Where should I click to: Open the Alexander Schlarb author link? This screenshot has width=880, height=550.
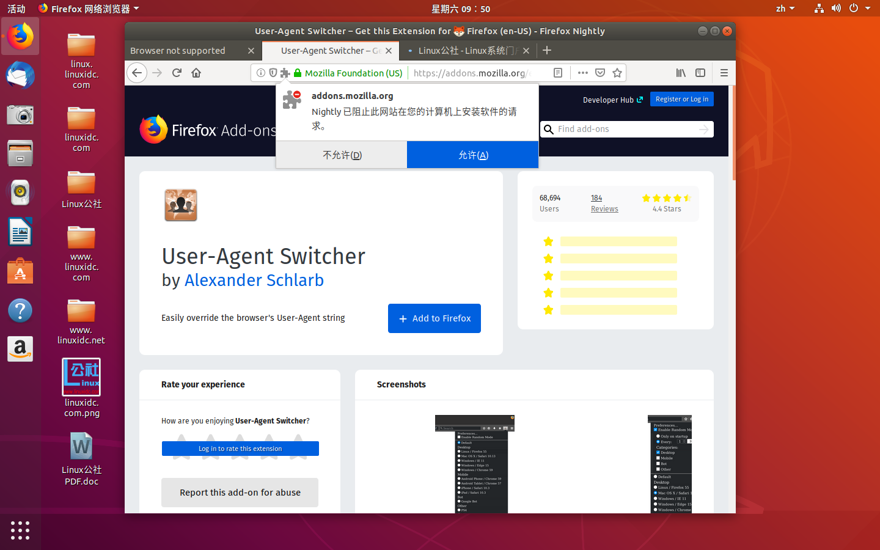[x=254, y=280]
